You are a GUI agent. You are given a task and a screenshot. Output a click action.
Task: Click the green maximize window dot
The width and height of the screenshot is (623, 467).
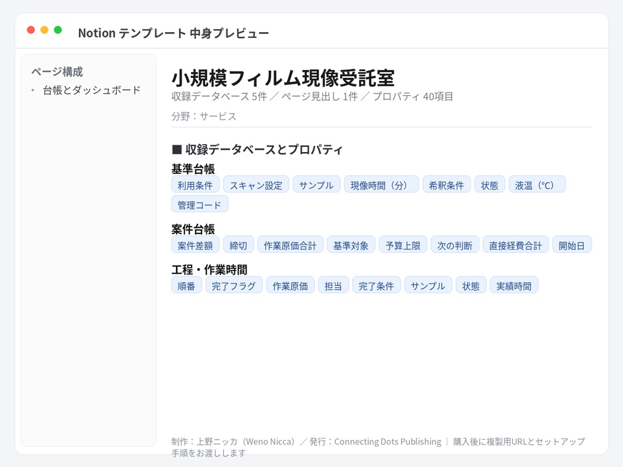pyautogui.click(x=58, y=30)
